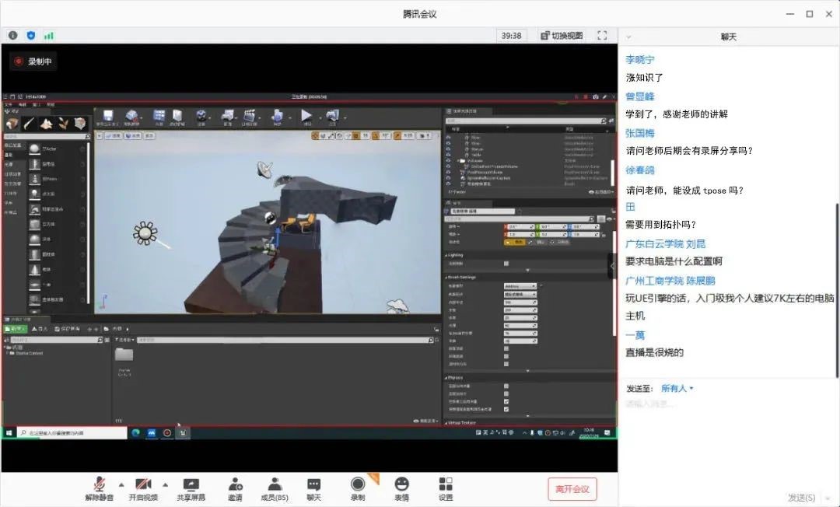Click the green 新增 button in Content Browser
Screen dimensions: 840x507
pos(15,329)
